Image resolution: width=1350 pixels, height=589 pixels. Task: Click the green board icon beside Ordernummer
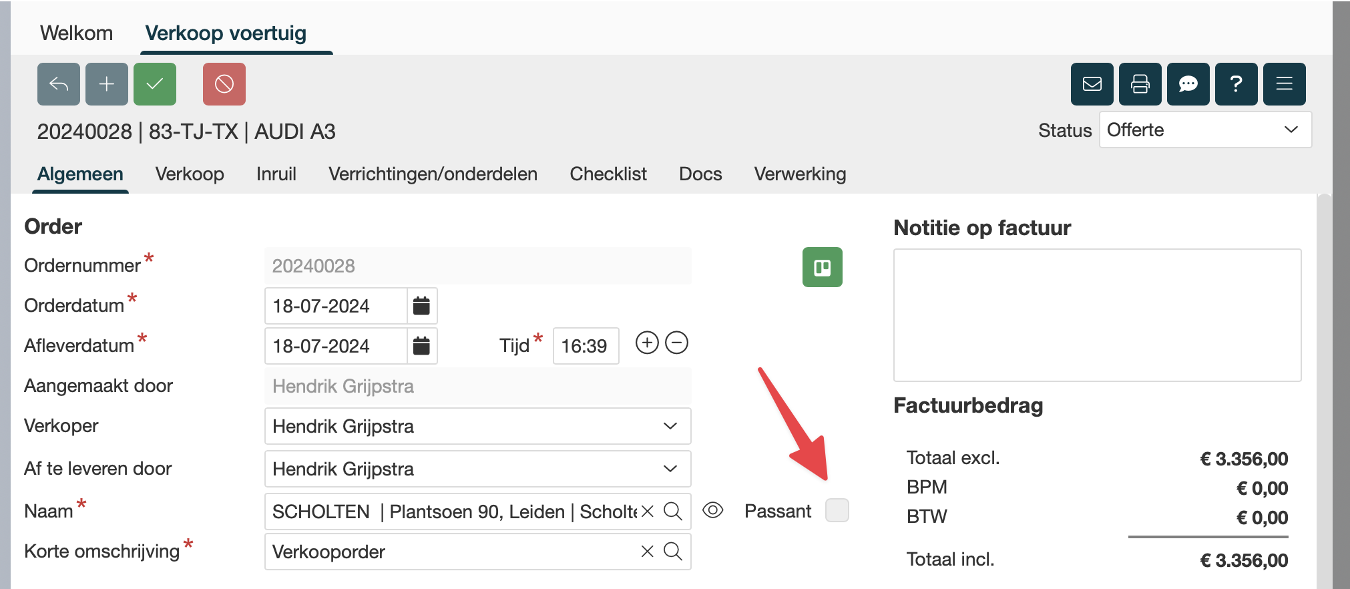(x=822, y=267)
